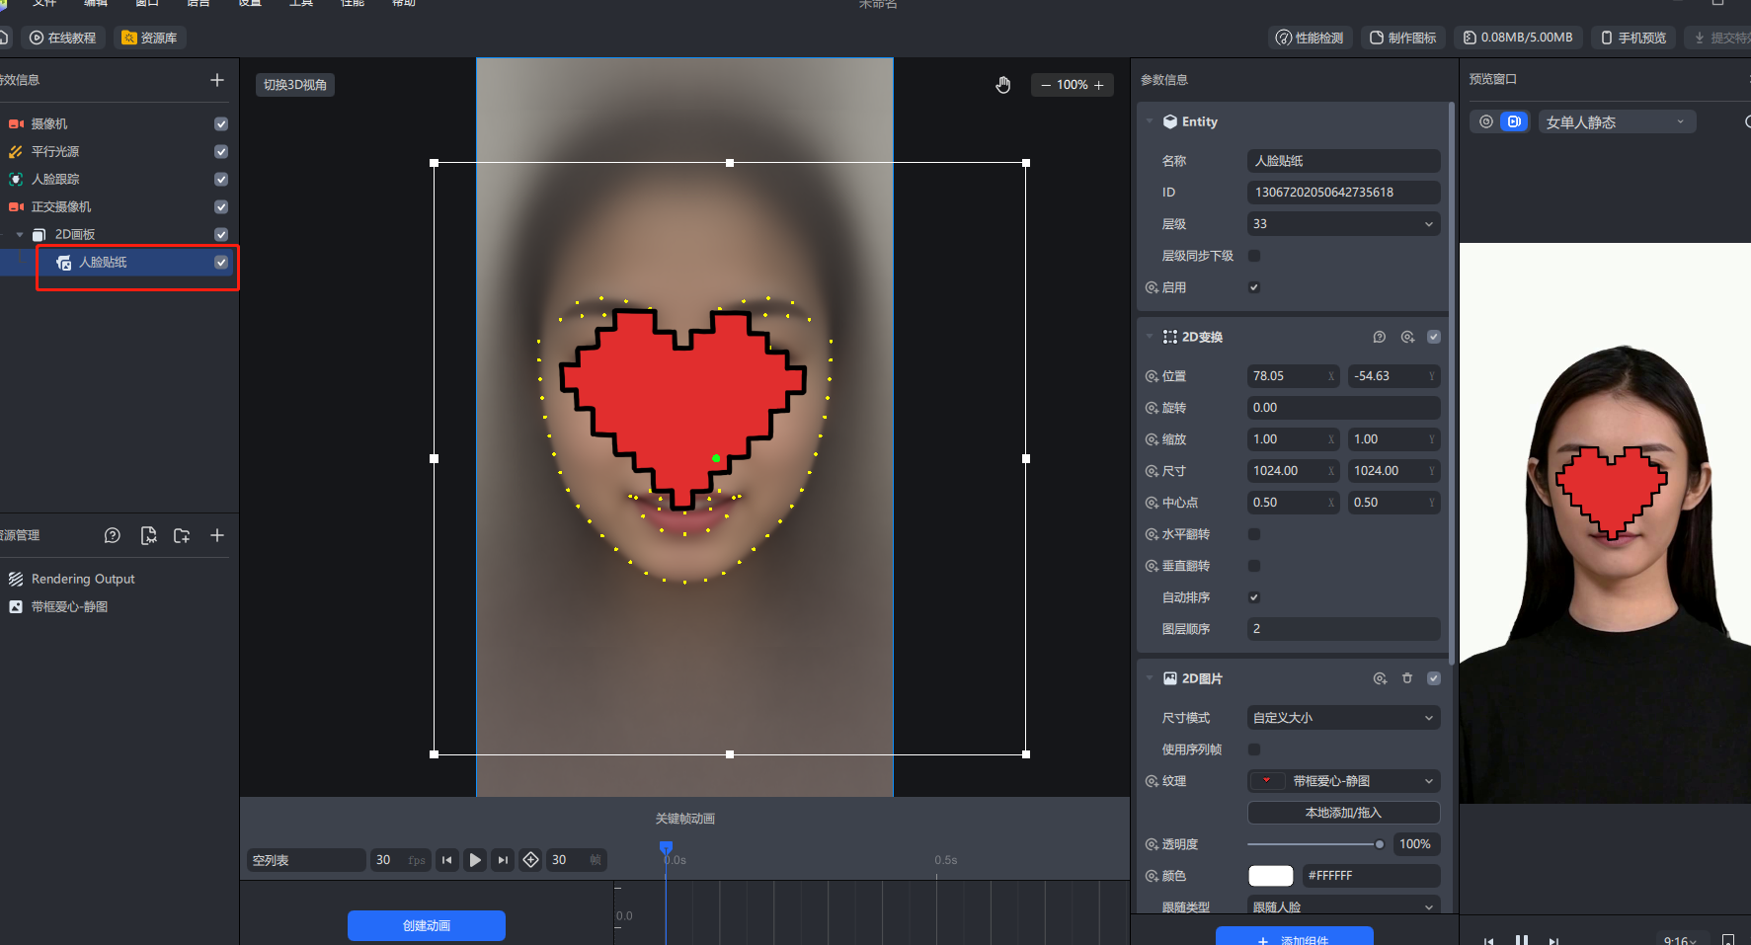The width and height of the screenshot is (1751, 945).
Task: Select the 正交摄像机 item
Action: (61, 206)
